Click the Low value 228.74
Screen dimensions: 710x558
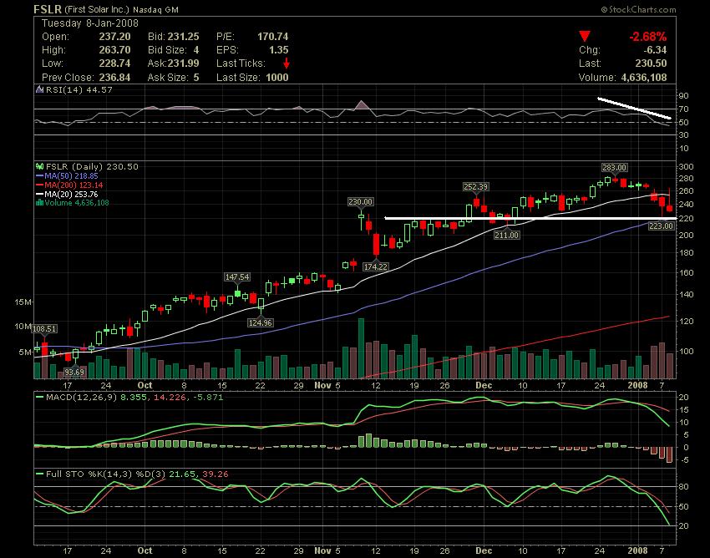click(114, 63)
